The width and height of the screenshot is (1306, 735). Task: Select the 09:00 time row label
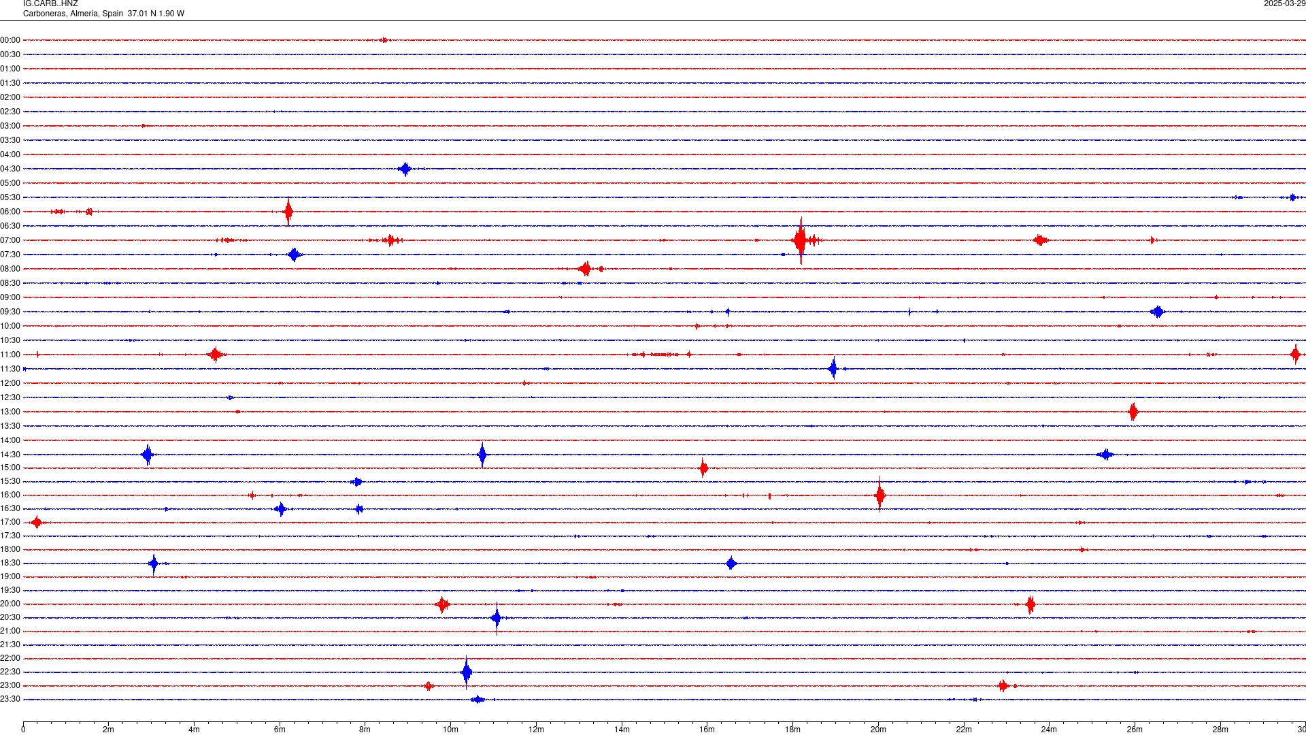coord(10,297)
